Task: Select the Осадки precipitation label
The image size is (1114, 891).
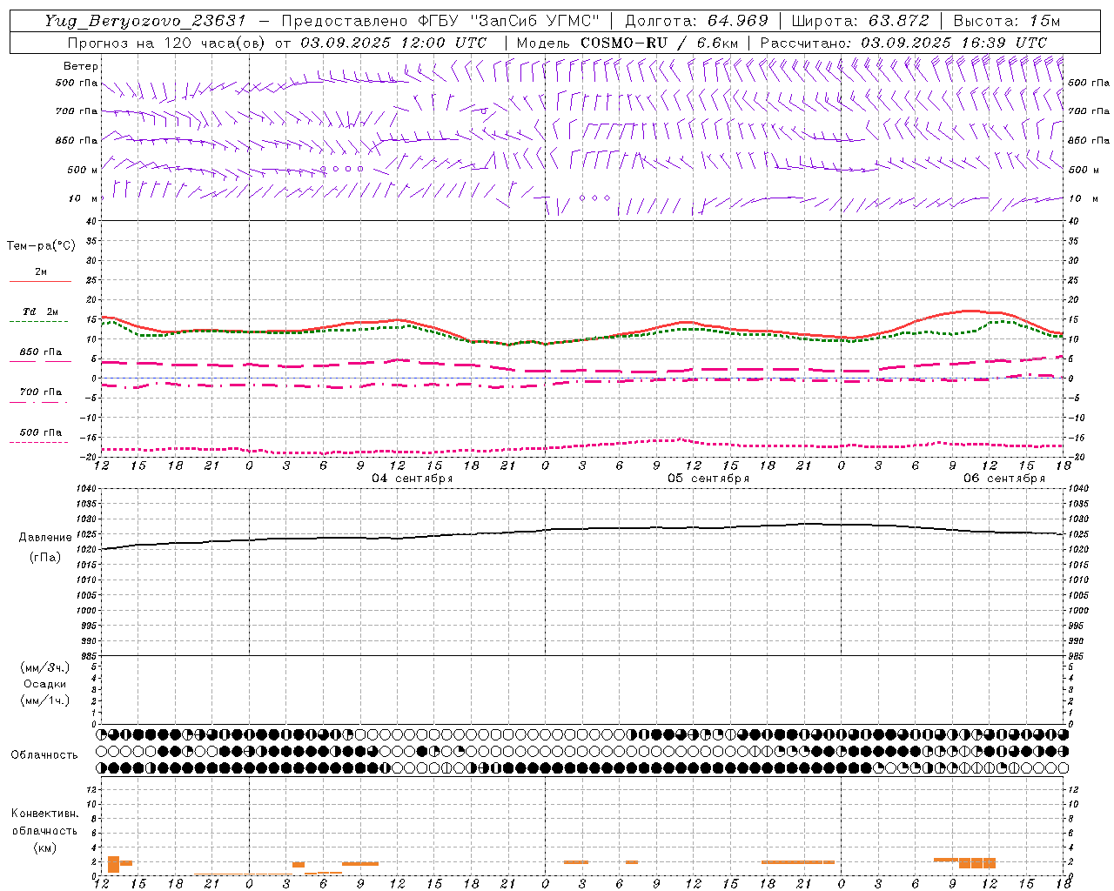Action: 45,684
